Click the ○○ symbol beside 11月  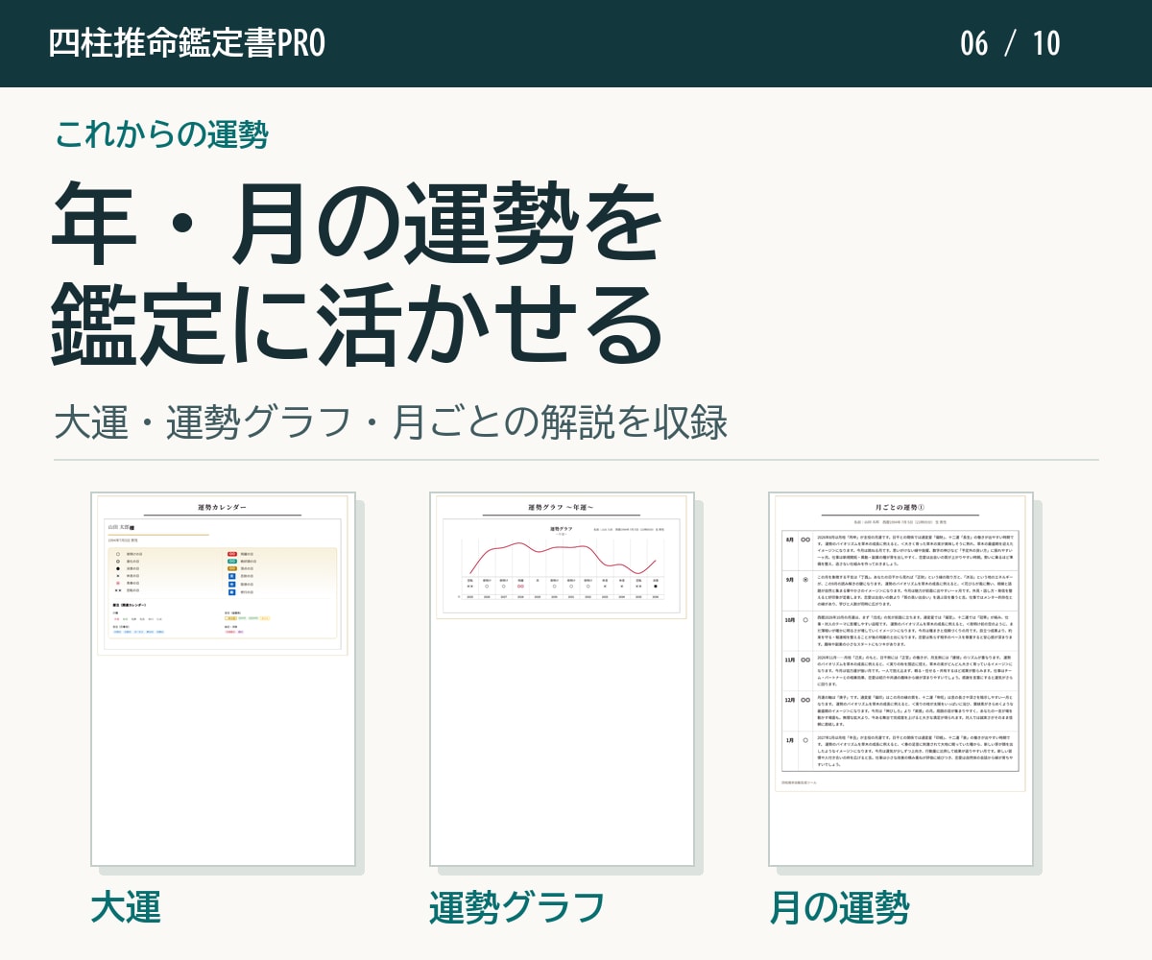[805, 660]
